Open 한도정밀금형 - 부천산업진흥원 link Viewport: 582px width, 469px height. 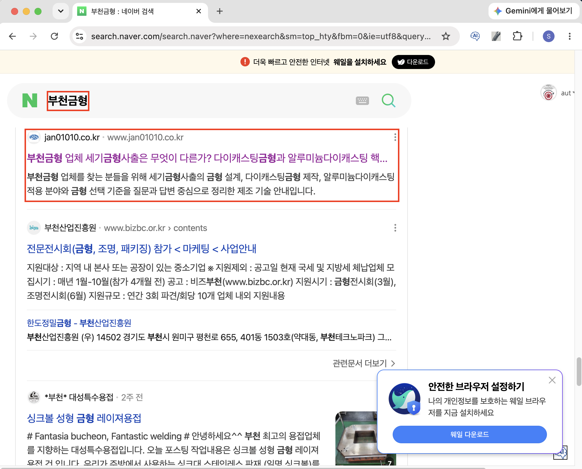[79, 323]
